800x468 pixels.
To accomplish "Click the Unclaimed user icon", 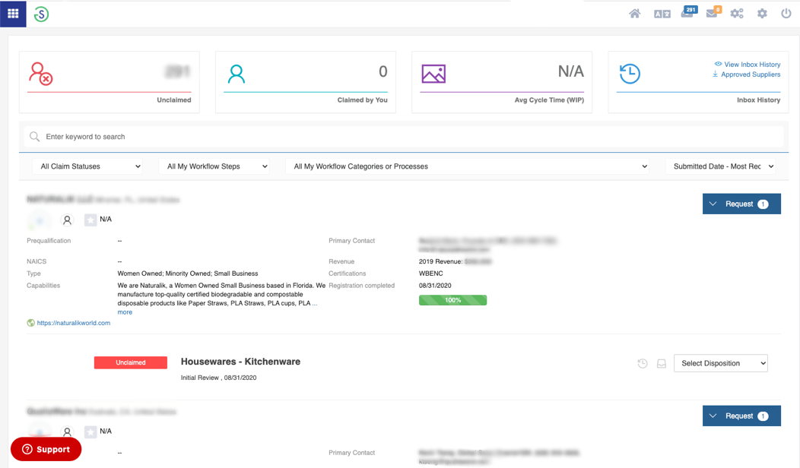I will (41, 74).
